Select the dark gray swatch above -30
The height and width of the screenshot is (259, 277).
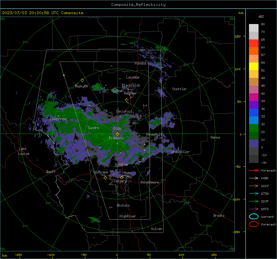pyautogui.click(x=254, y=159)
